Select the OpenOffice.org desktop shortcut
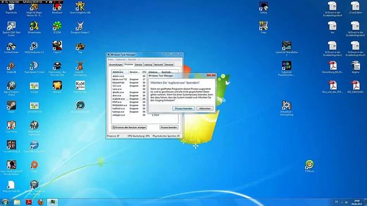 (34, 146)
